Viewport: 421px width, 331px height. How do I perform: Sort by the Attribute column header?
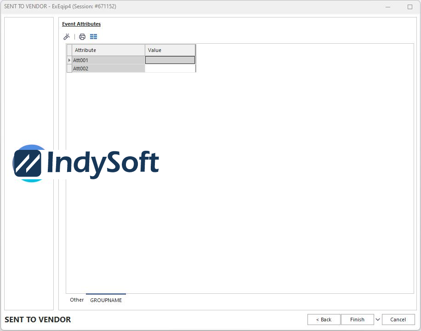(108, 50)
